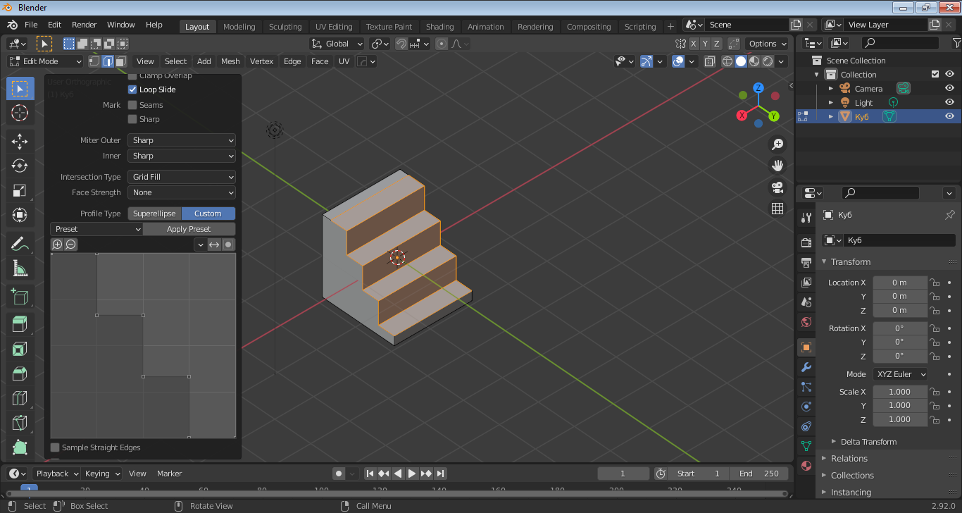
Task: Toggle the camera view icon
Action: [x=777, y=187]
